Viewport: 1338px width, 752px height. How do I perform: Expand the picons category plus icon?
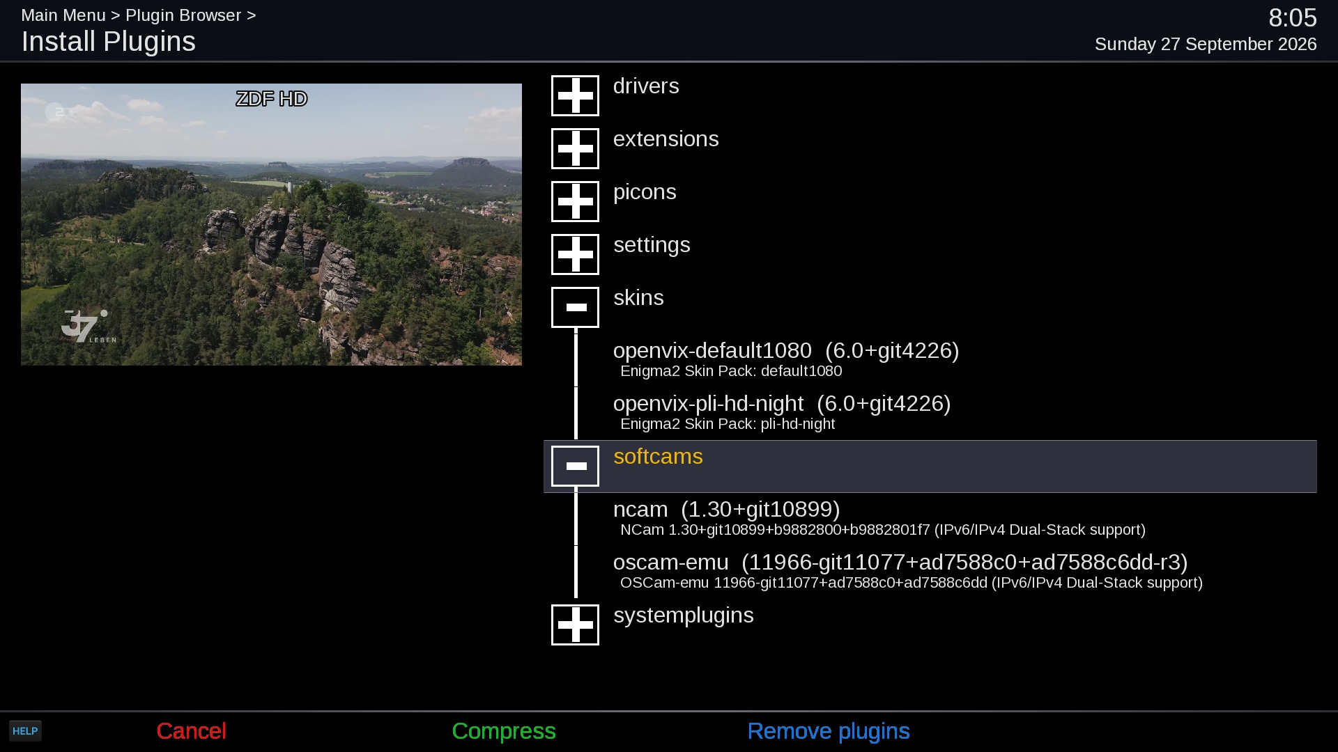point(575,201)
